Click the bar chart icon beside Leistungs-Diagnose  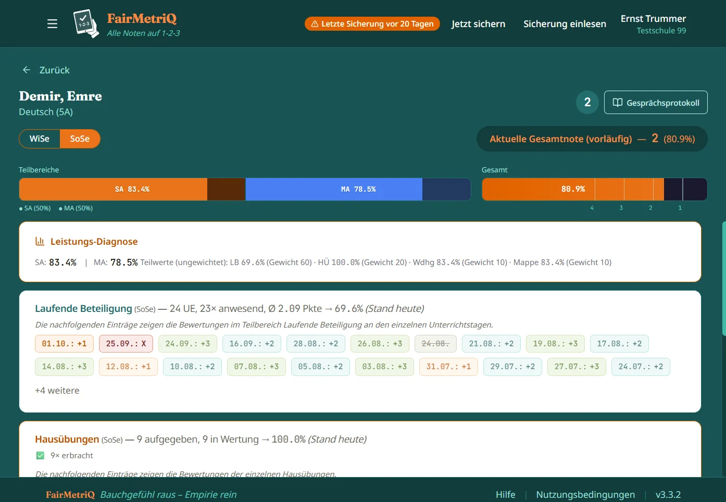tap(40, 241)
